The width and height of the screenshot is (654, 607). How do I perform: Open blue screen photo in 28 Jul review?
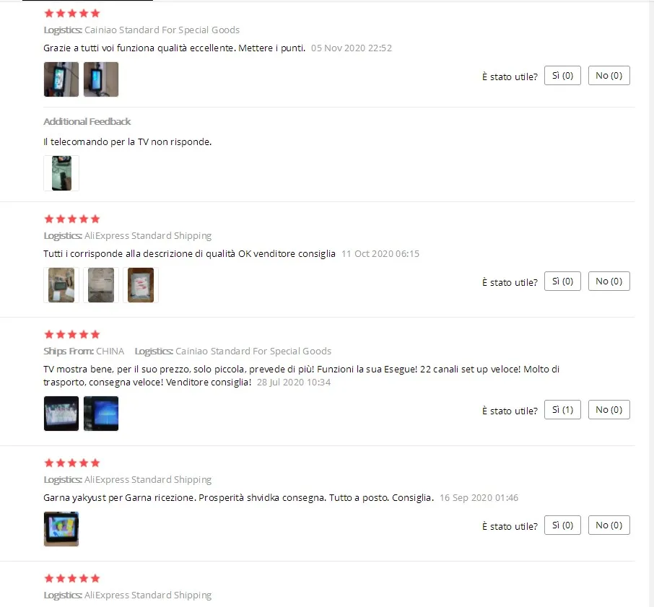pyautogui.click(x=101, y=414)
